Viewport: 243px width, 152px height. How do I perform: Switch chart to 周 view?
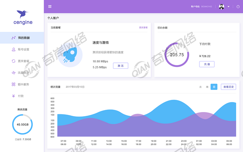tap(207, 87)
